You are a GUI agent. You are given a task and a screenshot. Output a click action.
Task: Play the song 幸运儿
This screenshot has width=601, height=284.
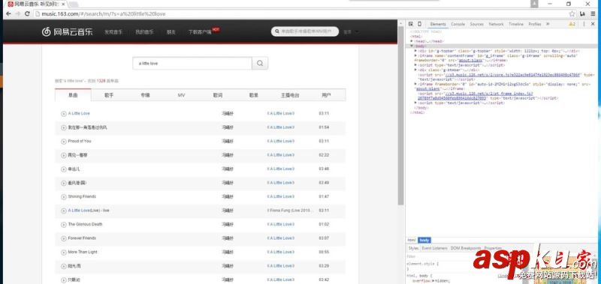64,169
